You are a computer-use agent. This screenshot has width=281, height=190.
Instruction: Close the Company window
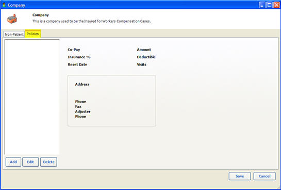click(276, 5)
